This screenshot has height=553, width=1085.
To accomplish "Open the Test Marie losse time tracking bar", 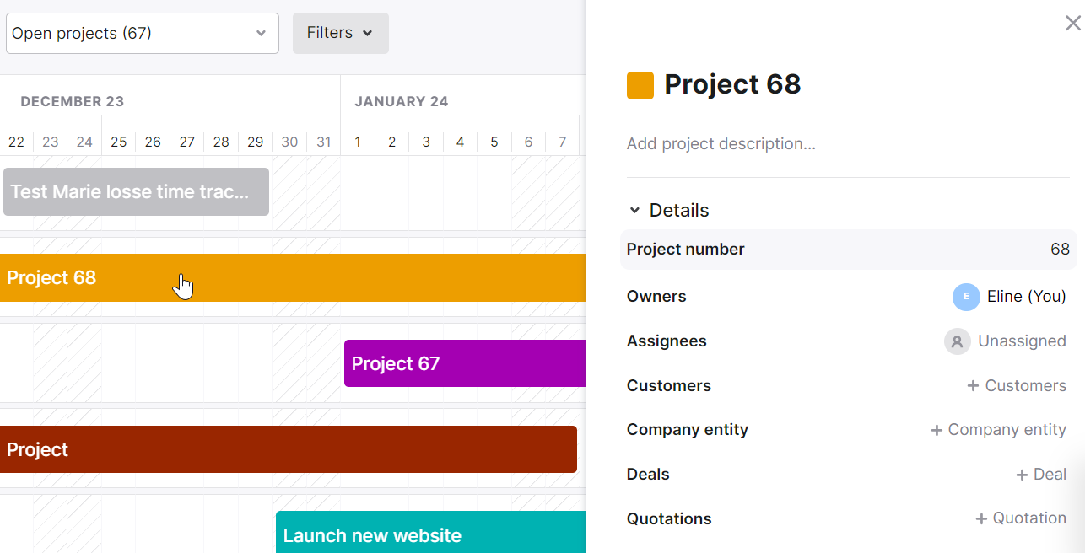I will pyautogui.click(x=136, y=191).
